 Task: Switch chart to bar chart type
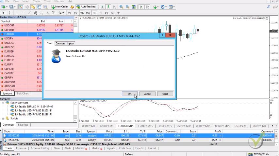[102, 7]
